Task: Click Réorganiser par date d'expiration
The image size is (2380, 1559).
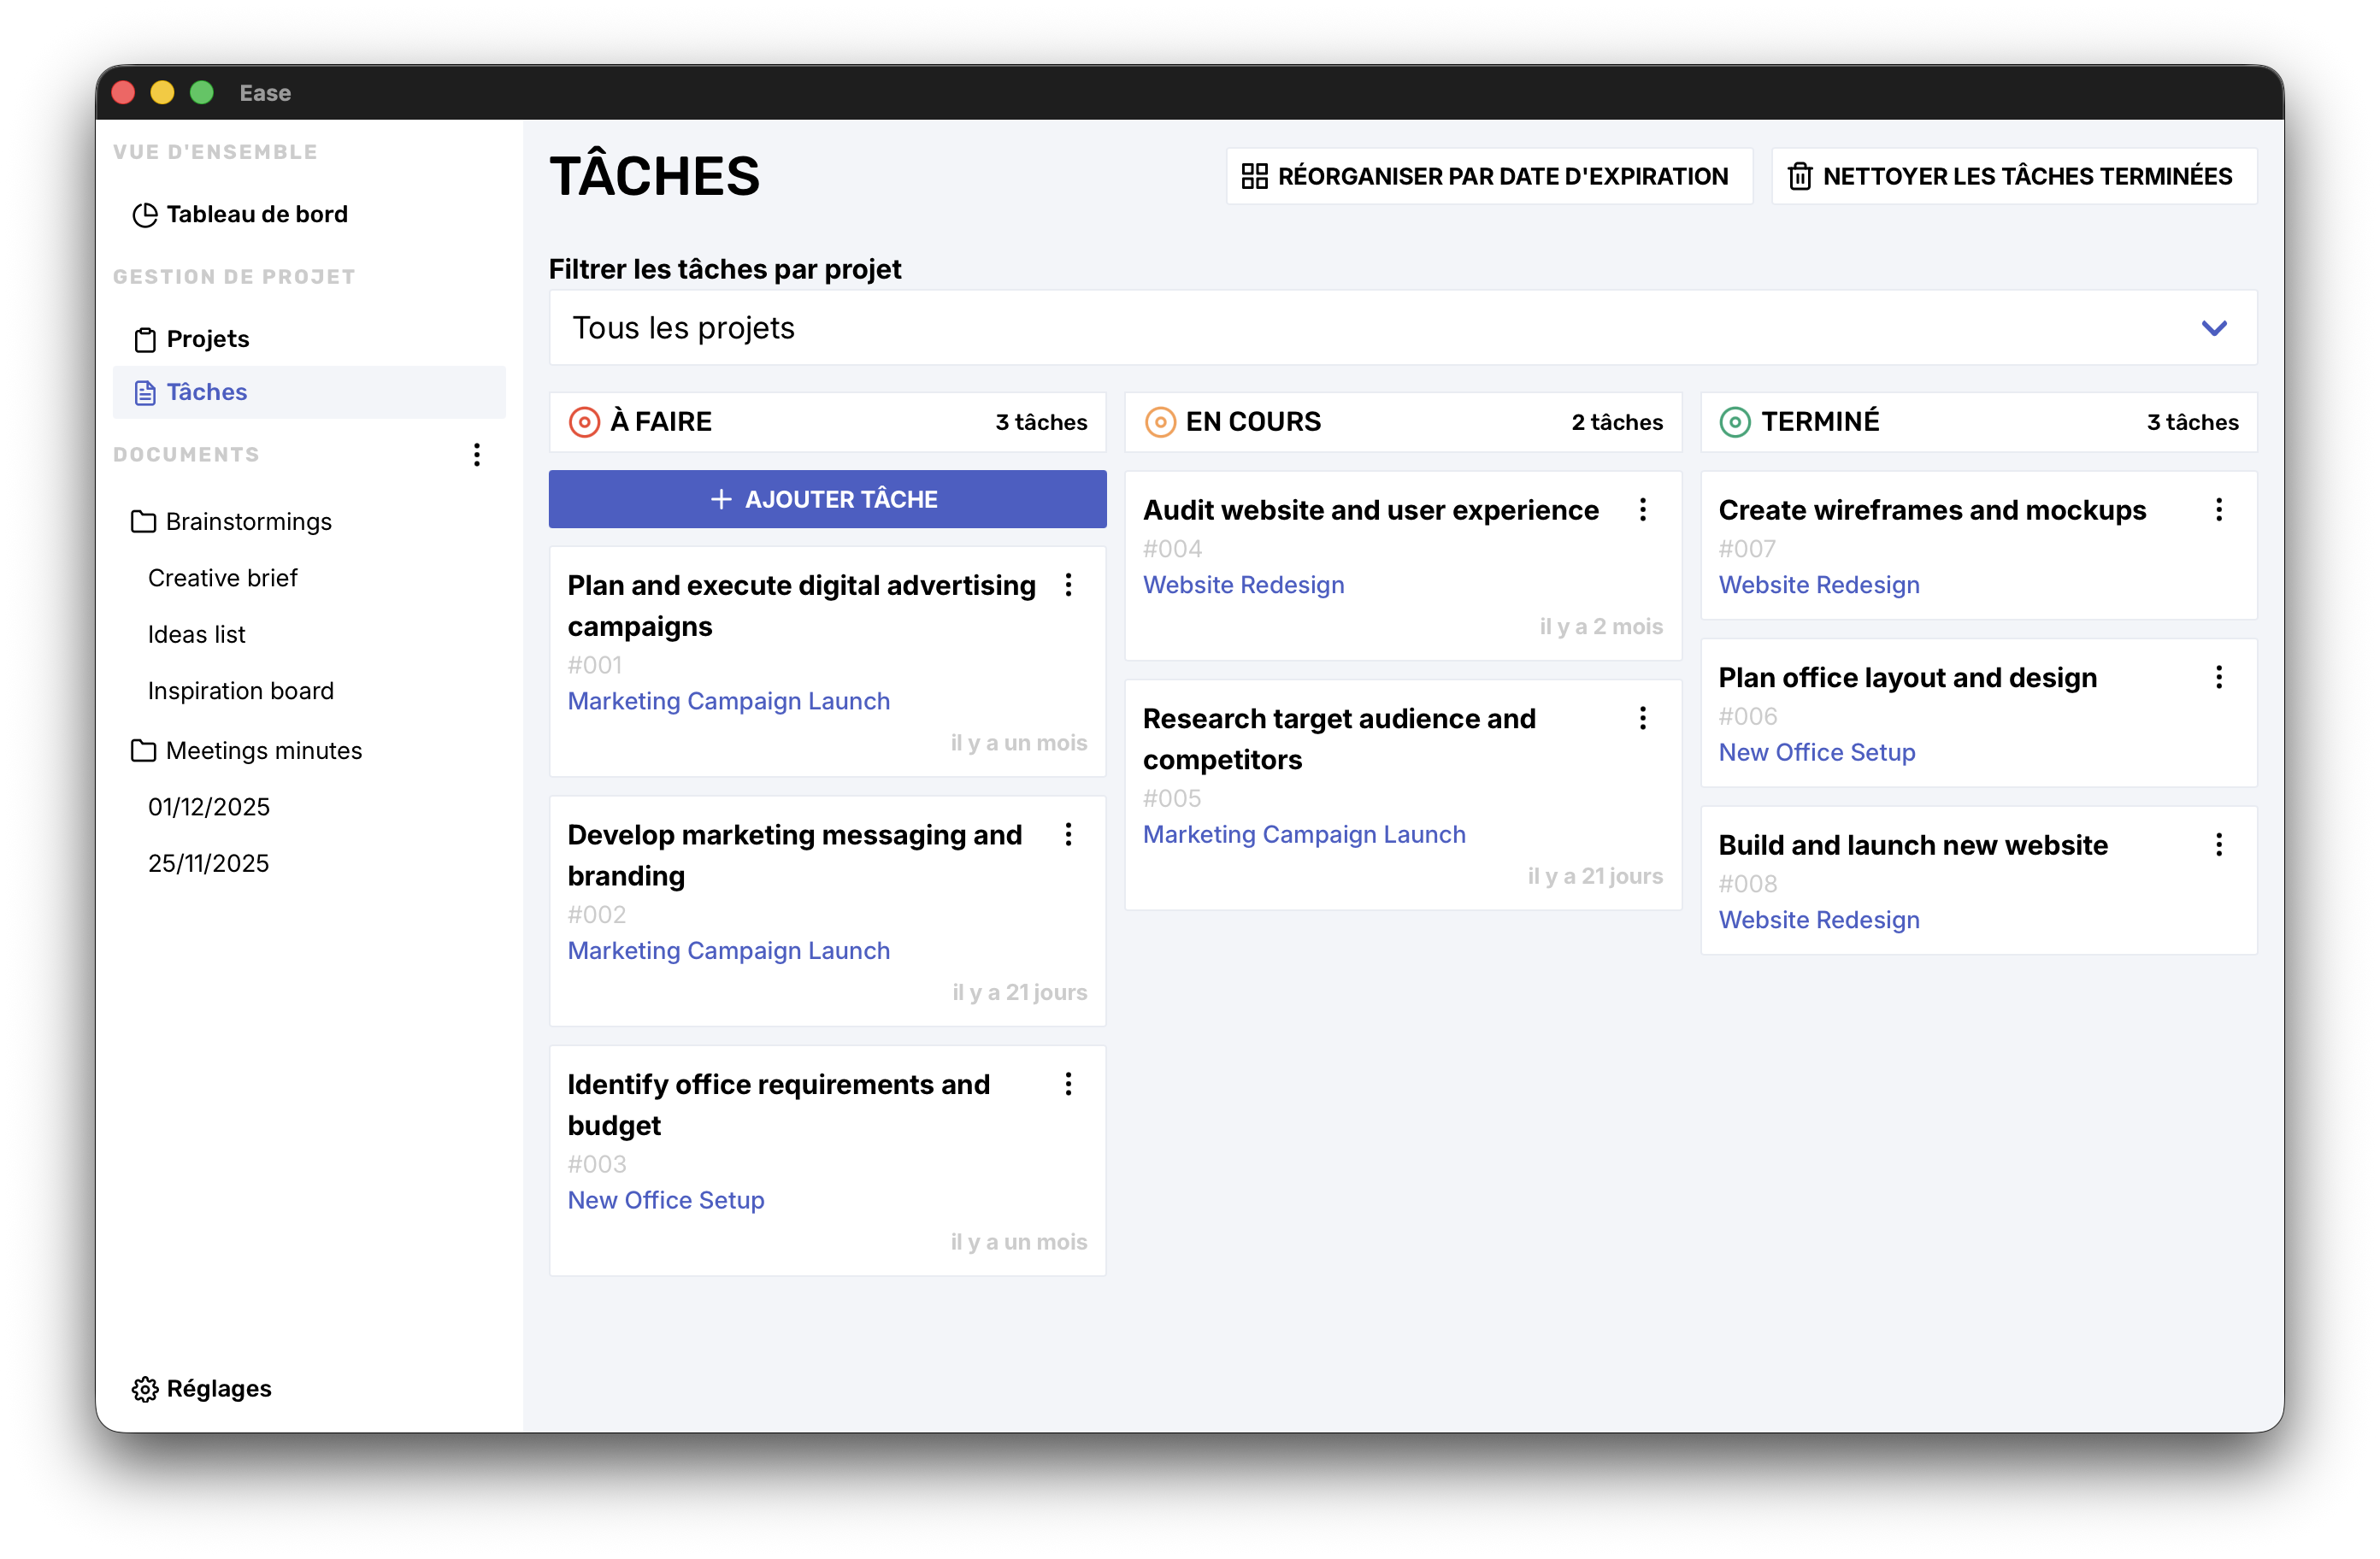Action: click(1488, 177)
